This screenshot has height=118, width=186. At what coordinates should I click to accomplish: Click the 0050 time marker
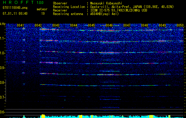pyautogui.click(x=180, y=25)
